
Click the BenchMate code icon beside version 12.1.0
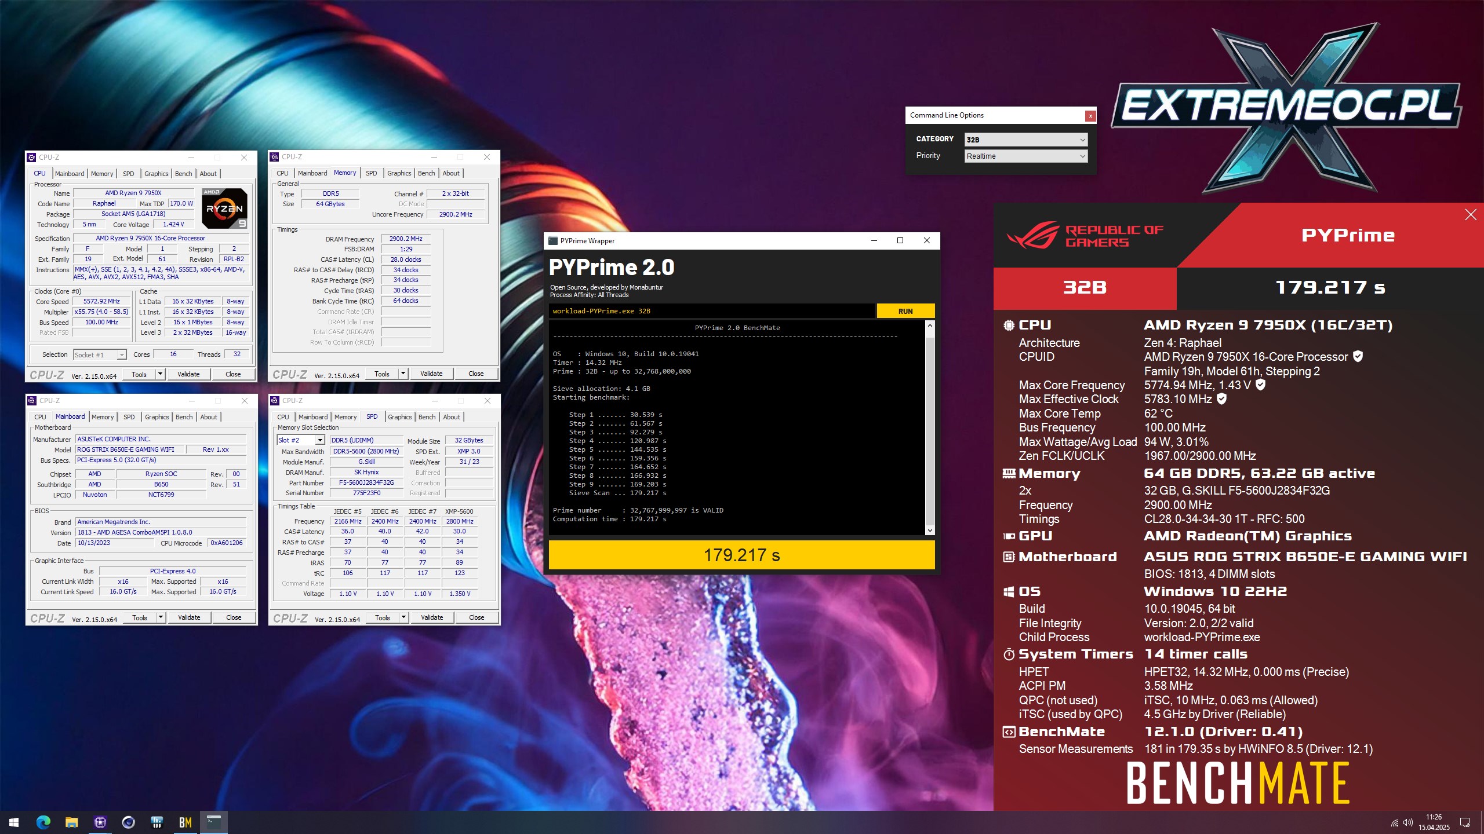[x=1009, y=732]
